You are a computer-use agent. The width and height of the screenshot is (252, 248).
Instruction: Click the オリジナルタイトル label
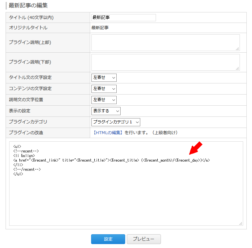click(28, 28)
